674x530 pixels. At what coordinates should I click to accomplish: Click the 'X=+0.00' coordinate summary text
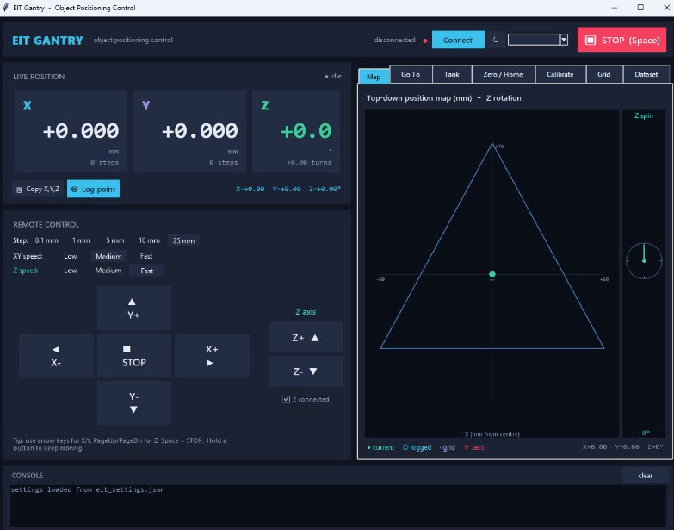tap(250, 189)
